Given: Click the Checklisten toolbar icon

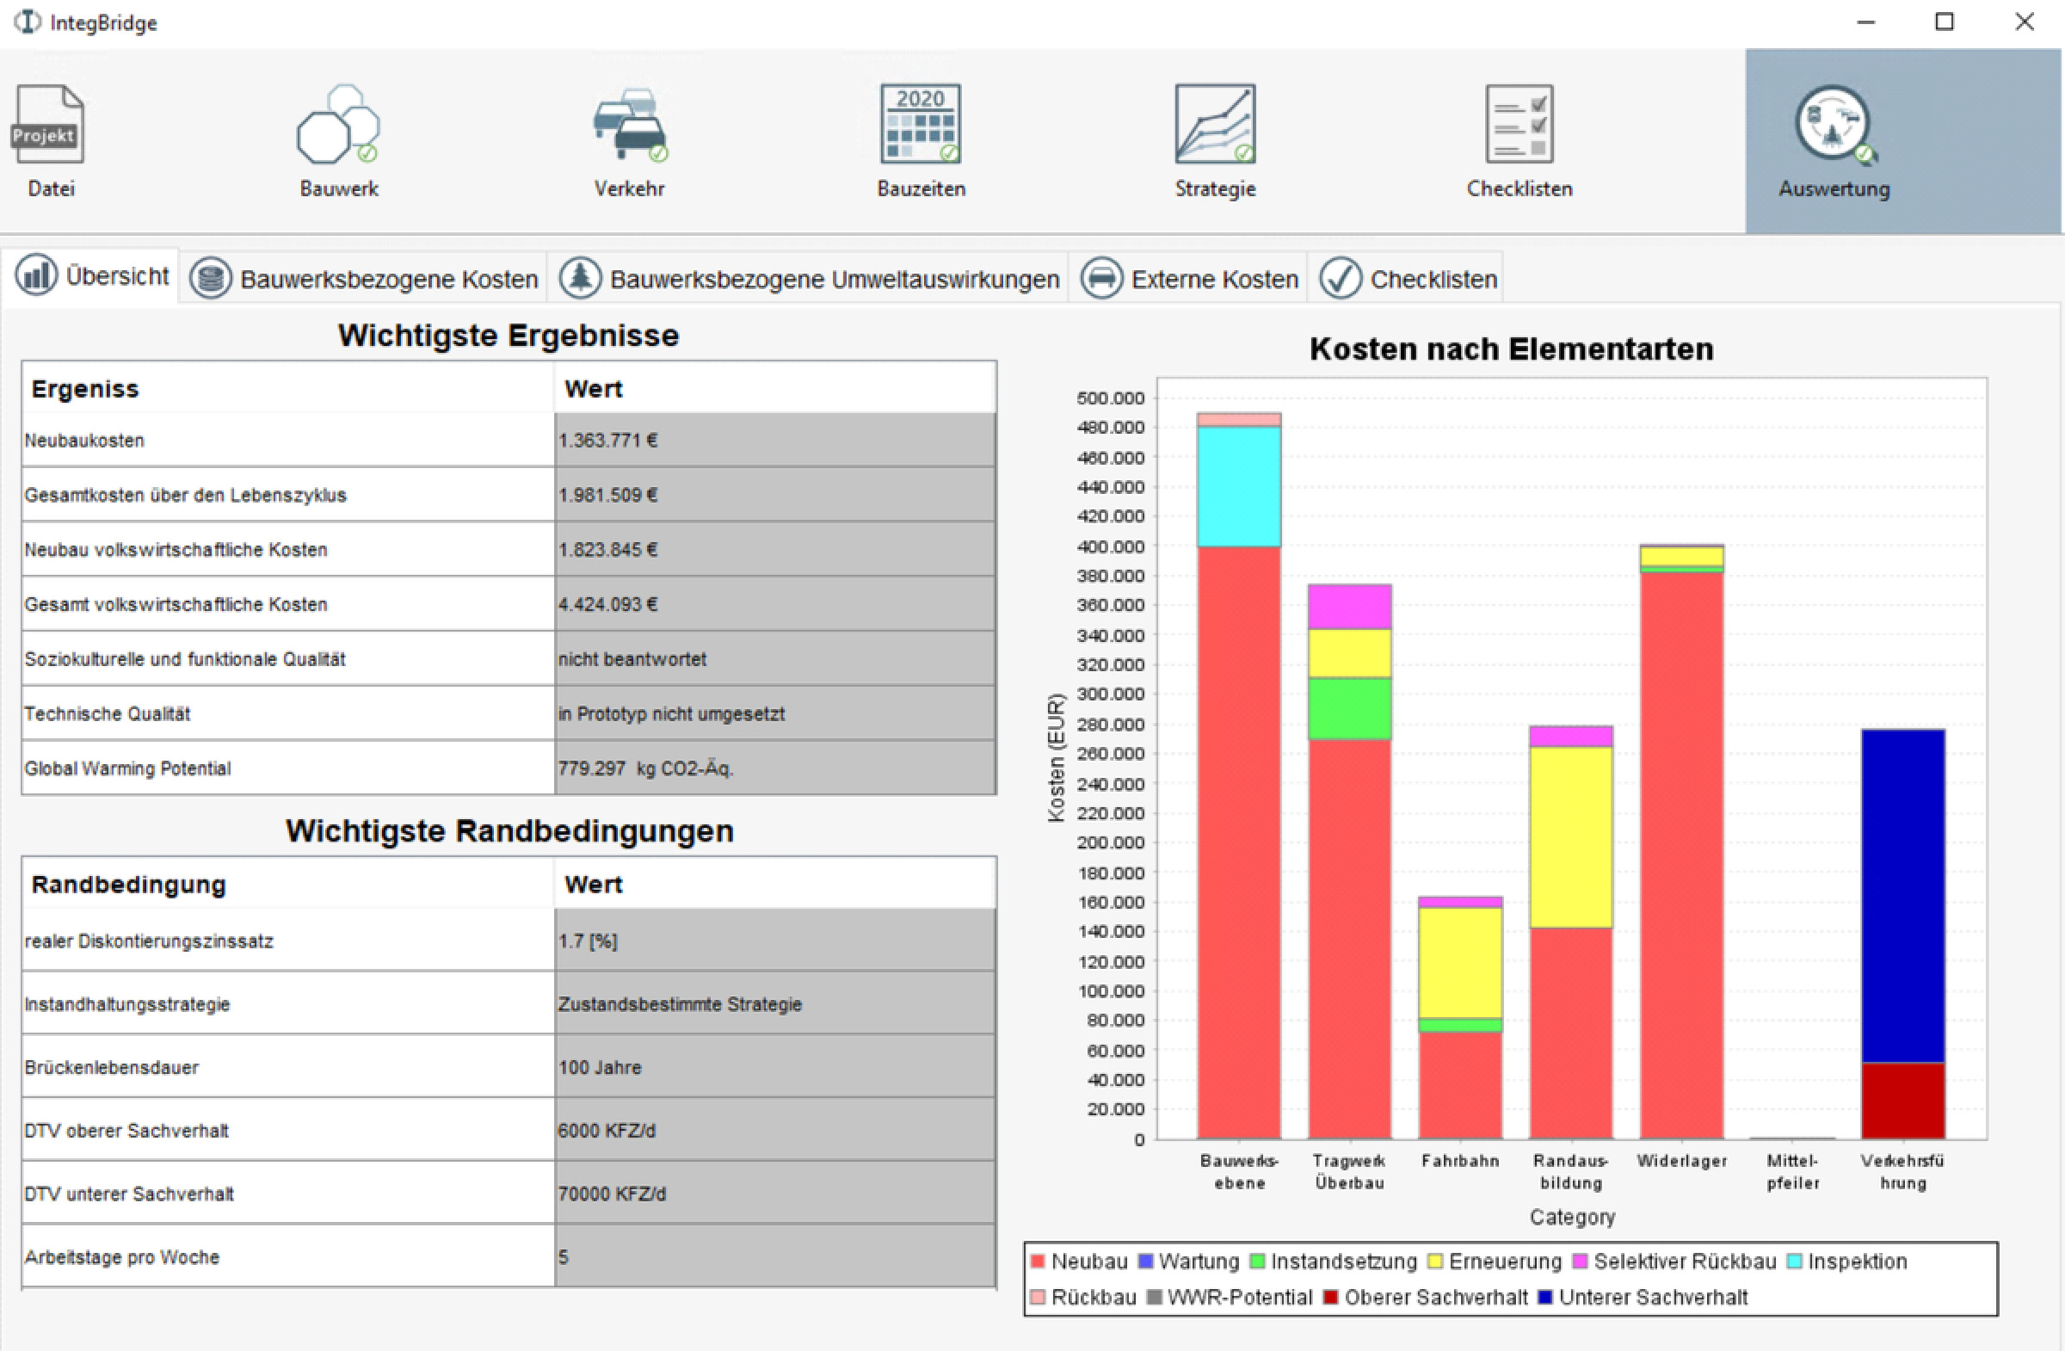Looking at the screenshot, I should click(x=1519, y=124).
